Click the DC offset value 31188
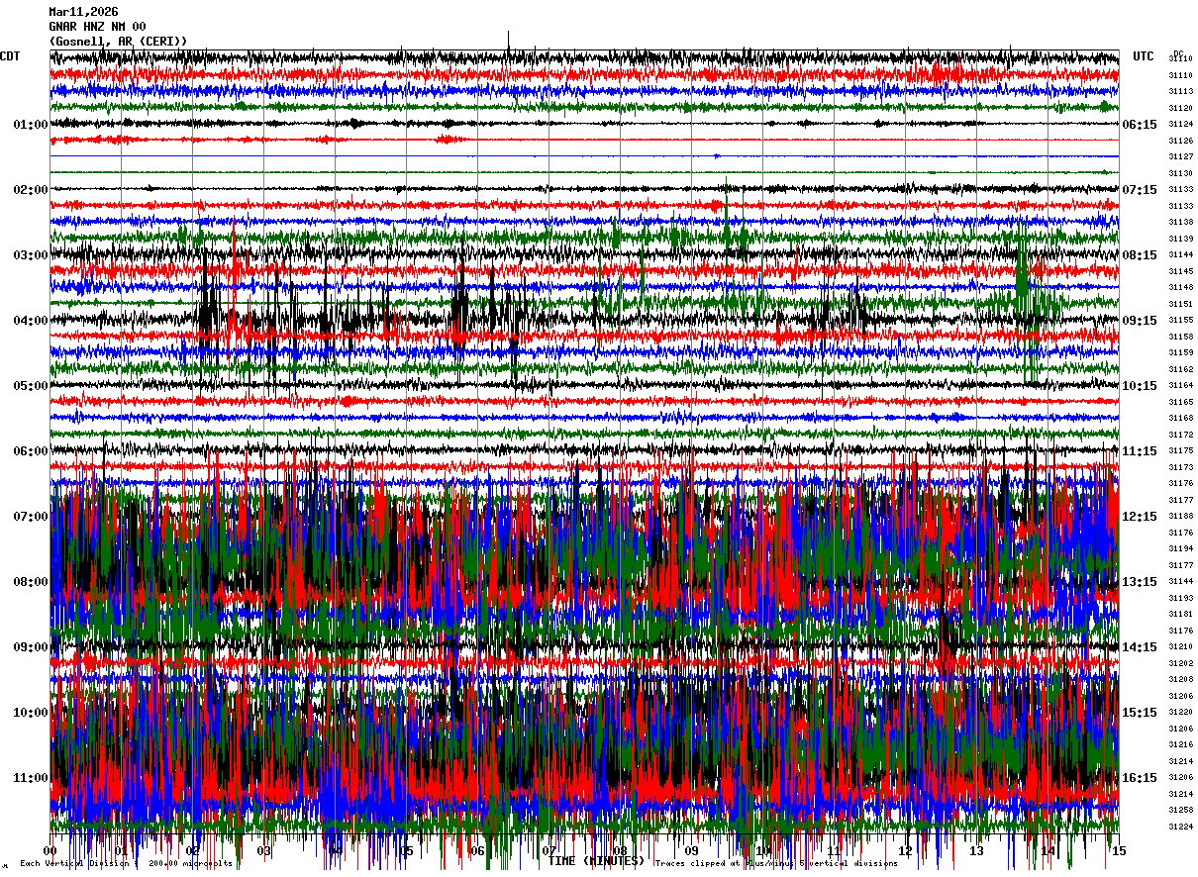The image size is (1198, 877). tap(1180, 516)
